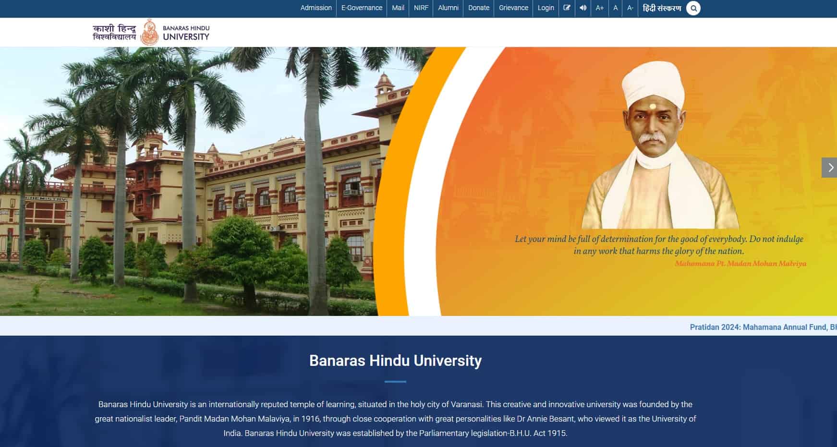Open the feedback pencil icon
Image resolution: width=837 pixels, height=447 pixels.
[567, 8]
